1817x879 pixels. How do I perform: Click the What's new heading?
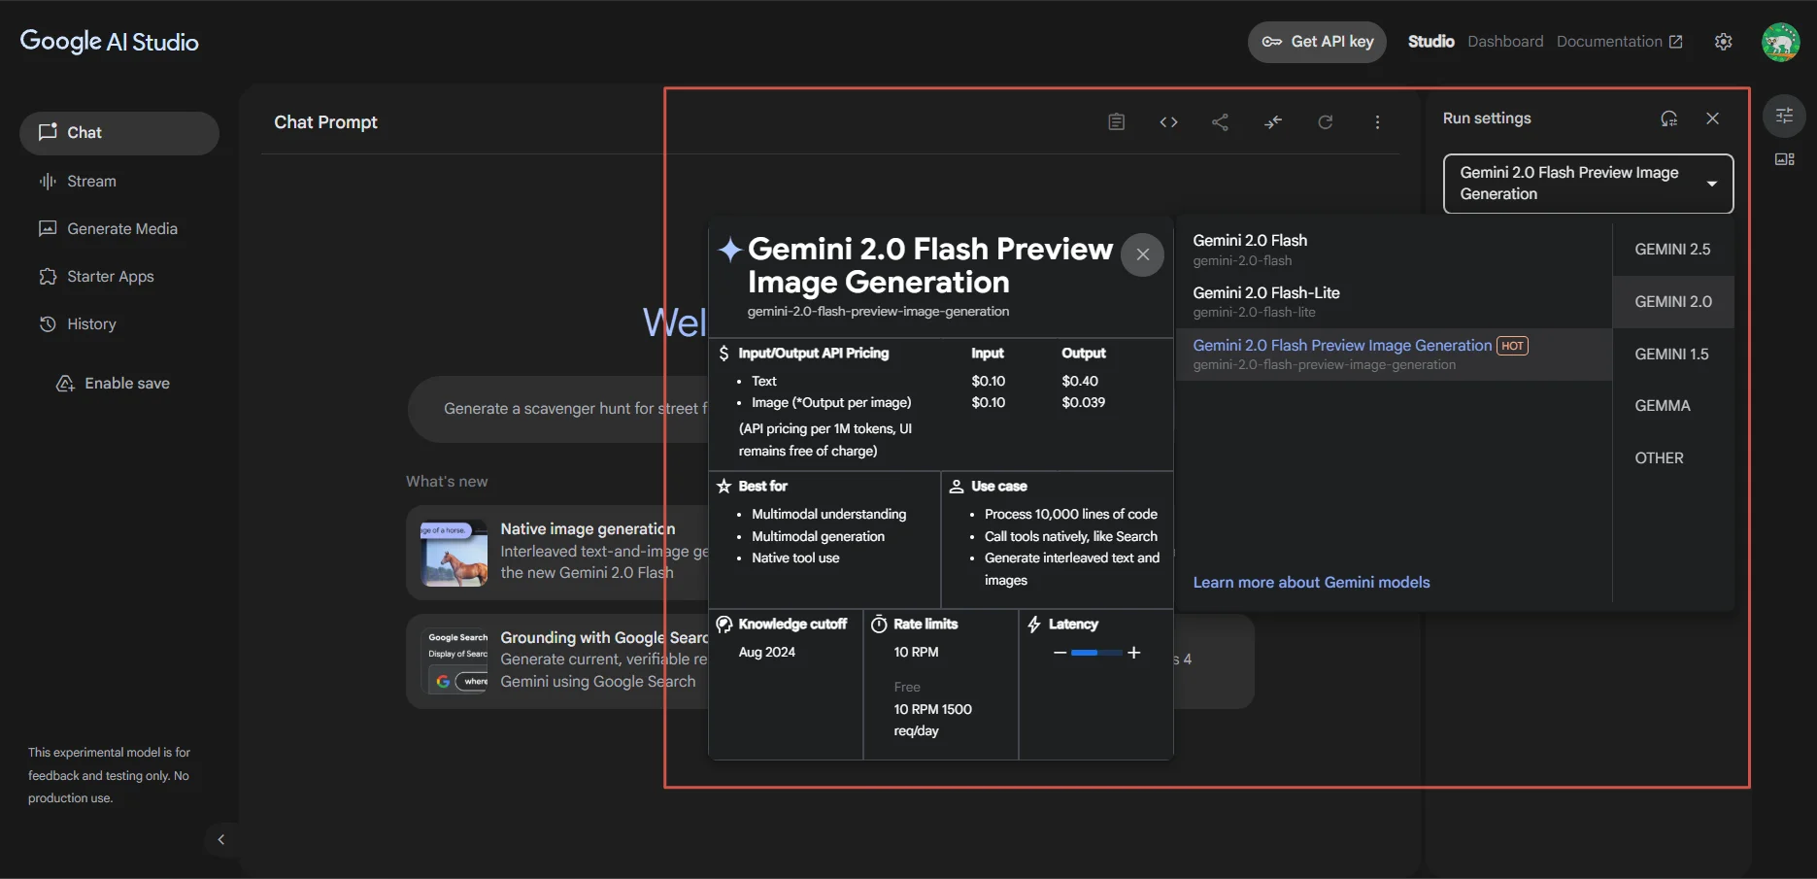tap(447, 482)
